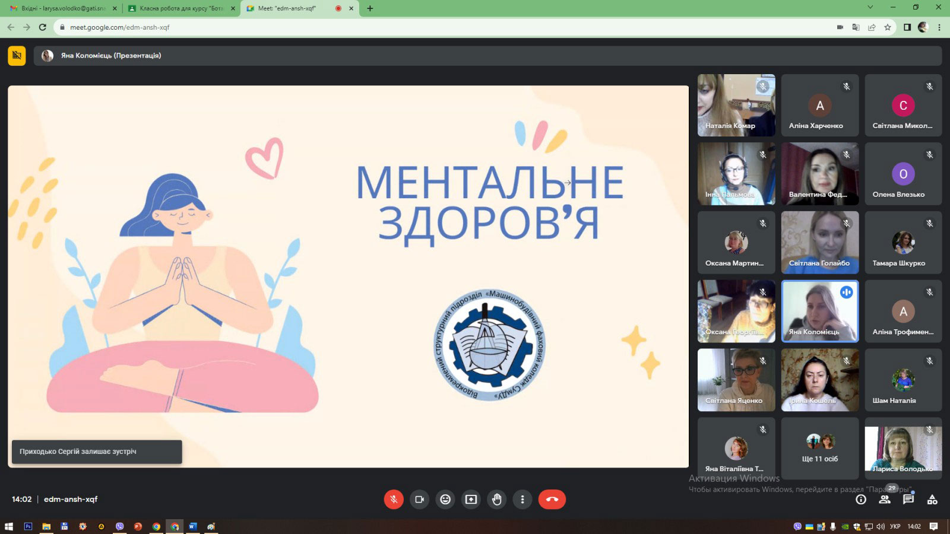The image size is (950, 534).
Task: Select Олена Влезько participant tile
Action: point(903,174)
